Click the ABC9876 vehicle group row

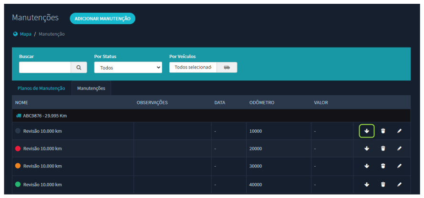tap(211, 116)
